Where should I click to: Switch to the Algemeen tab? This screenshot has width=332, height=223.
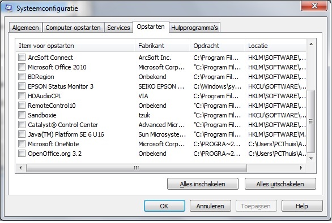click(25, 28)
